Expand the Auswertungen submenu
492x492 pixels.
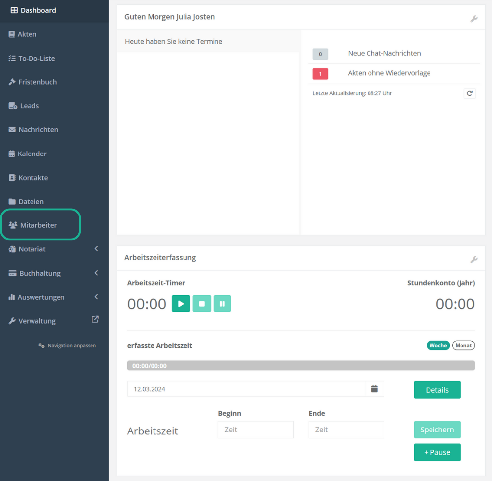coord(96,297)
